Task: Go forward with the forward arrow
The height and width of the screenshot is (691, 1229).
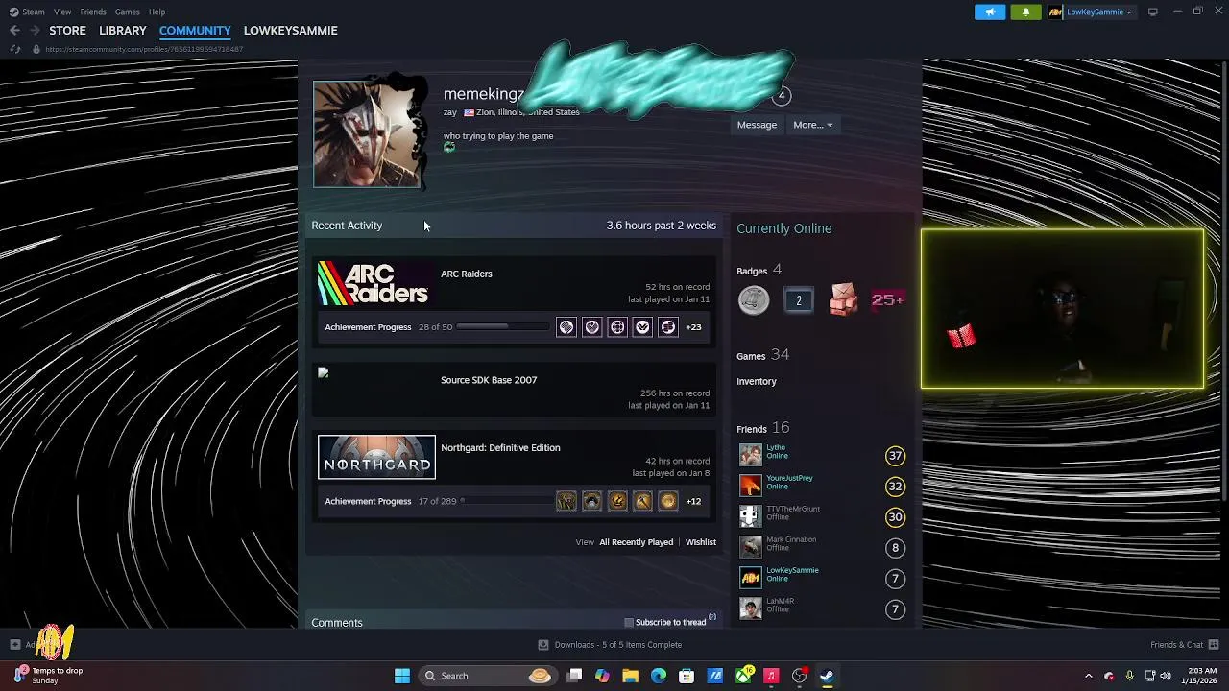Action: (36, 31)
